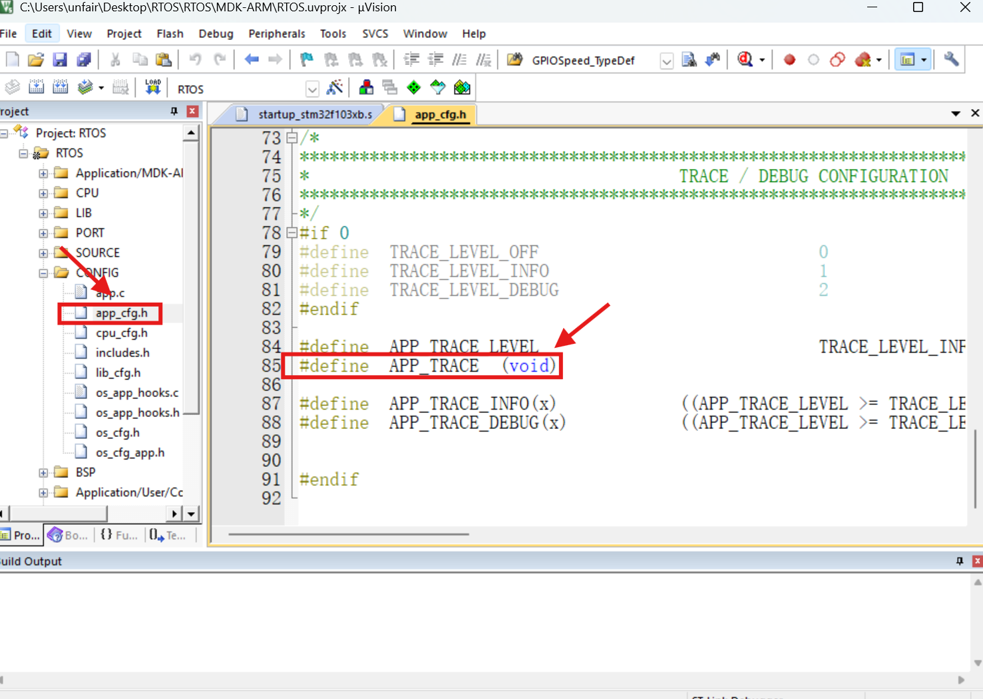This screenshot has width=983, height=699.
Task: Toggle the Project window pin button
Action: tap(174, 111)
